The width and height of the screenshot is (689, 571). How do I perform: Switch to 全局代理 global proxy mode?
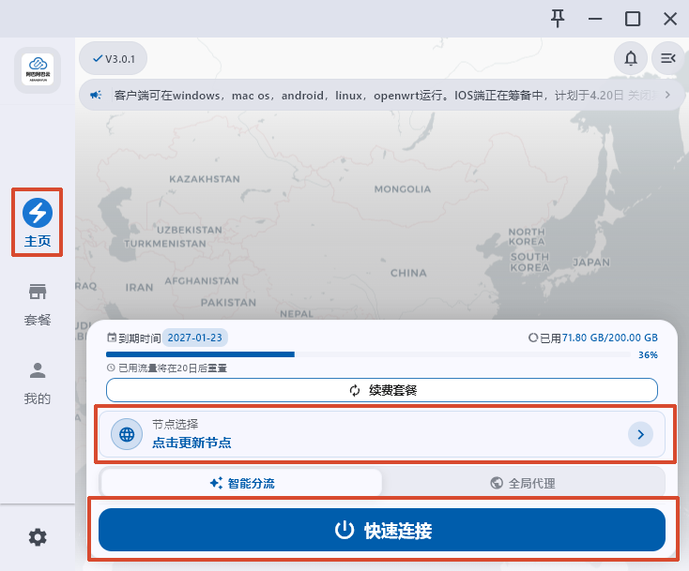point(523,483)
